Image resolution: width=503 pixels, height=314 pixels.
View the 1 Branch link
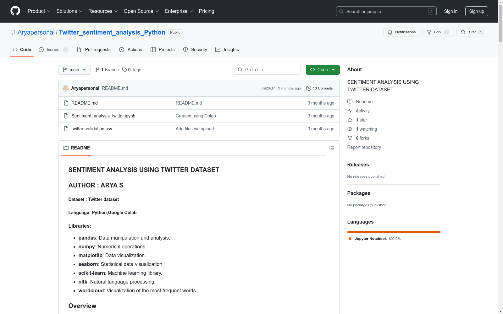[x=107, y=70]
